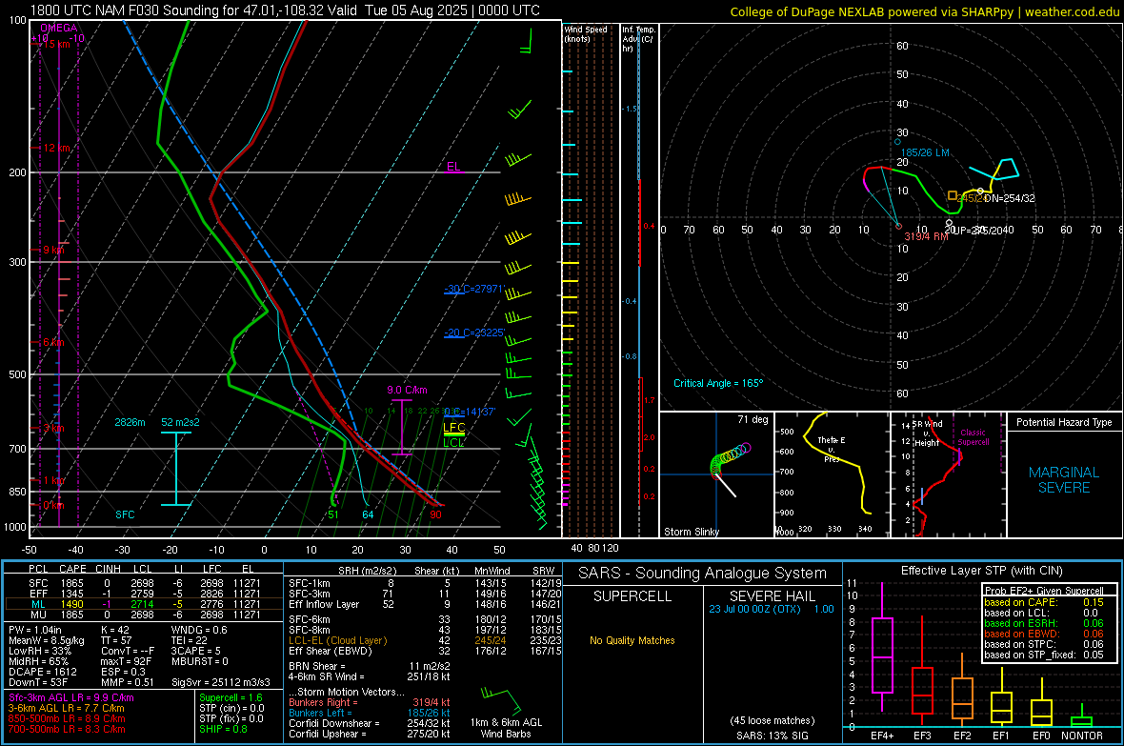
Task: Click the Storm Slinky label
Action: point(691,532)
